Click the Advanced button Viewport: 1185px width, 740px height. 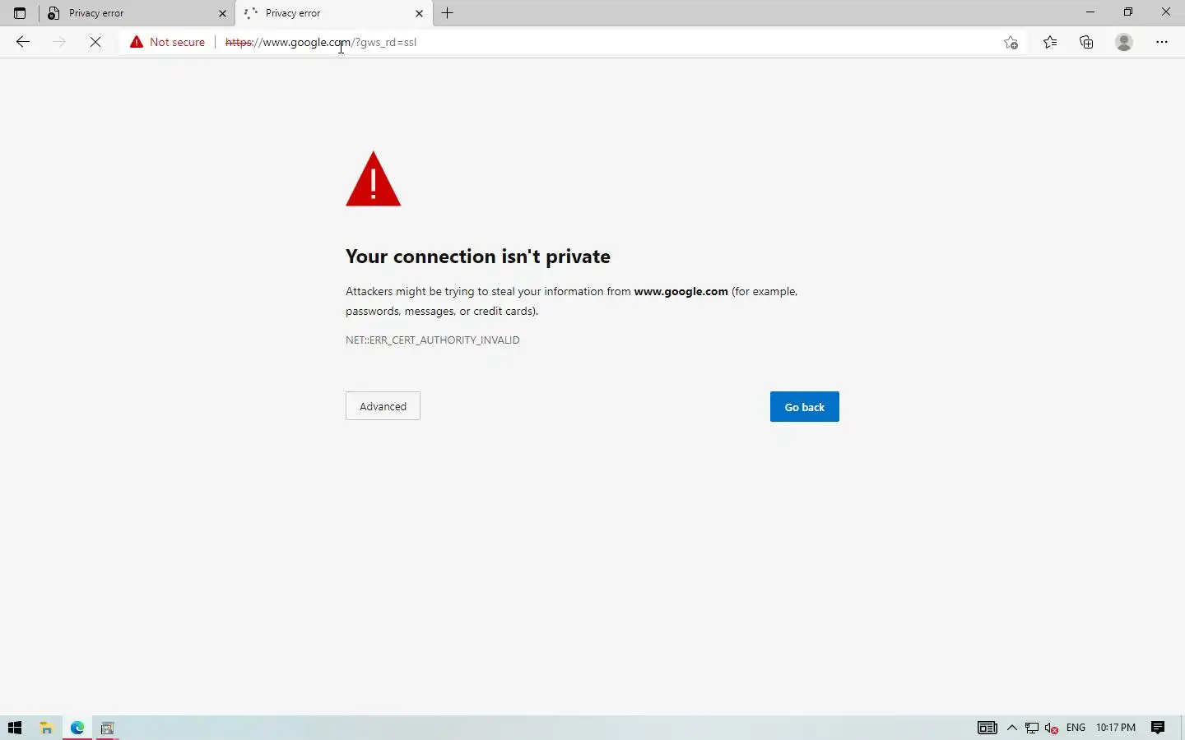pyautogui.click(x=383, y=406)
